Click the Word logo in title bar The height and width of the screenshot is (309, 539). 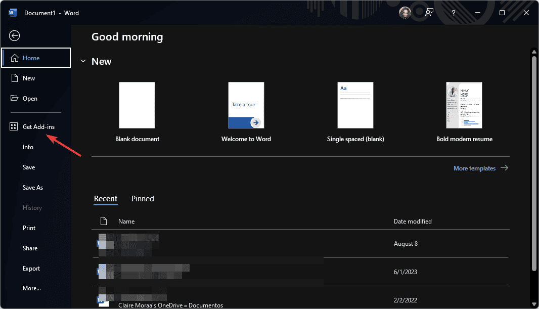point(13,13)
